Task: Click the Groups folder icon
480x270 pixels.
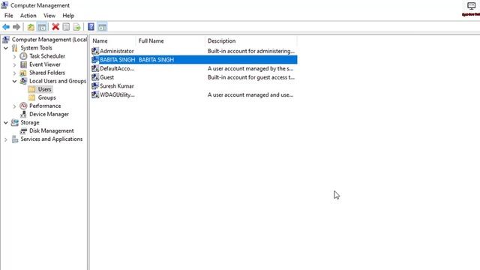Action: (31, 97)
